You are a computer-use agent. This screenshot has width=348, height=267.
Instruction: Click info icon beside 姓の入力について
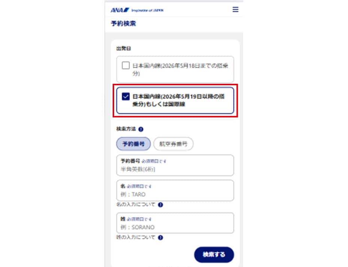pyautogui.click(x=160, y=237)
